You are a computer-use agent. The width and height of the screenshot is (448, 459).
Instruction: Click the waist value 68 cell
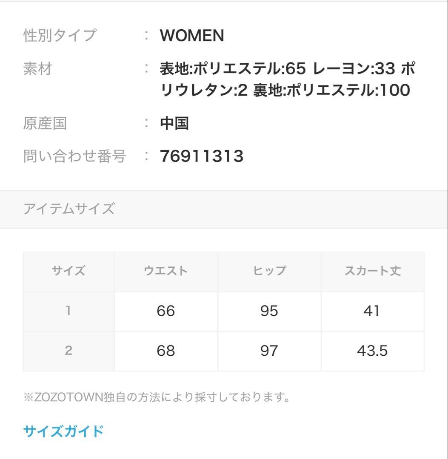click(x=166, y=351)
